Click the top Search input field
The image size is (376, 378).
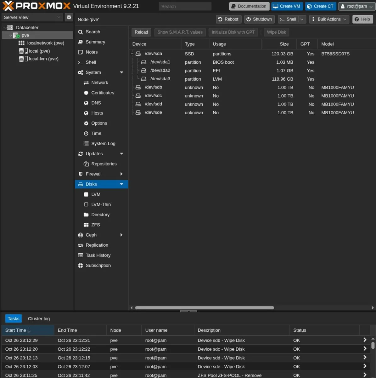tap(185, 6)
